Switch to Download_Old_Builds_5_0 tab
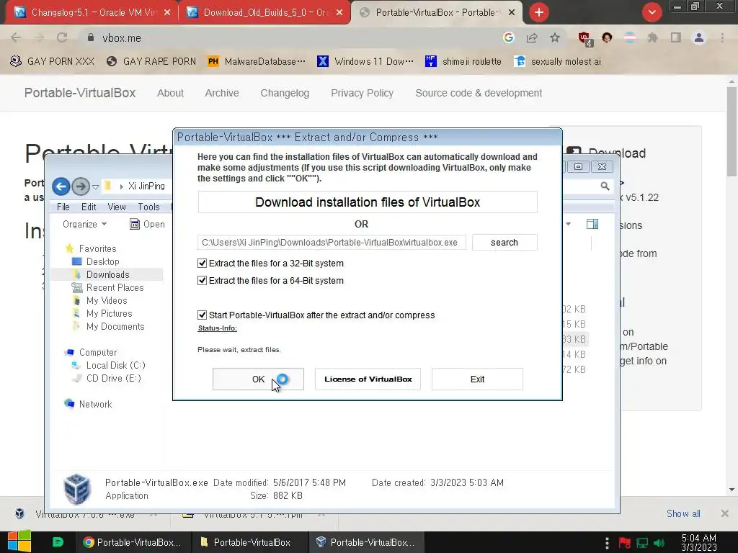This screenshot has height=553, width=738. [265, 12]
